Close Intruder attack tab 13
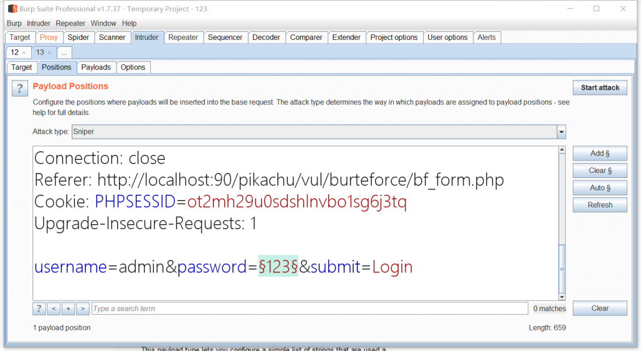The image size is (641, 351). pos(49,53)
